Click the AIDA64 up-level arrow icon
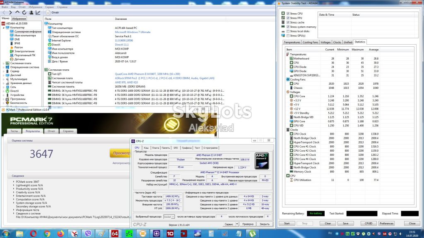The image size is (424, 238). (17, 12)
